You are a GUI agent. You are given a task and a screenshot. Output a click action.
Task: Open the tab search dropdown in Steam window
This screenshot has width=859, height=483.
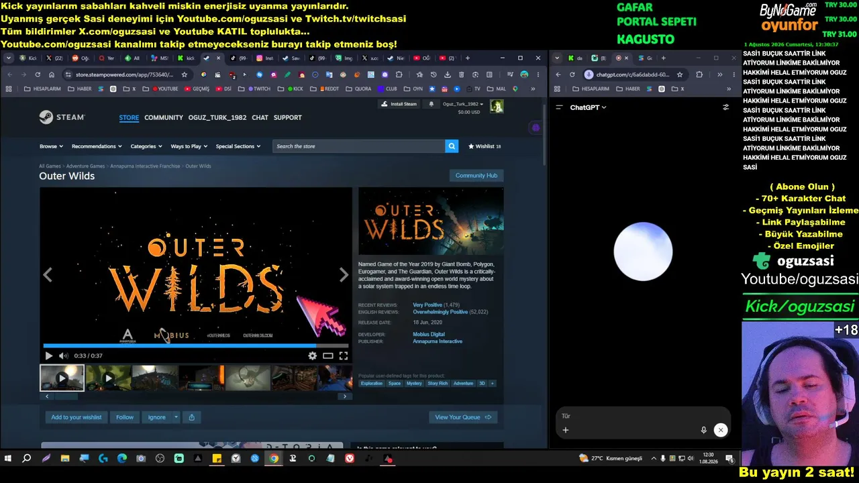(9, 58)
